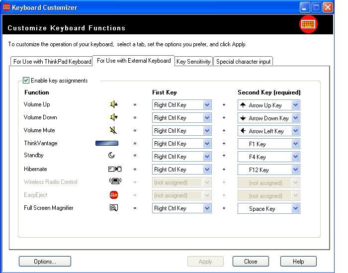
Task: Open Full Screen Magnifier Space Key dropdown
Action: [296, 208]
